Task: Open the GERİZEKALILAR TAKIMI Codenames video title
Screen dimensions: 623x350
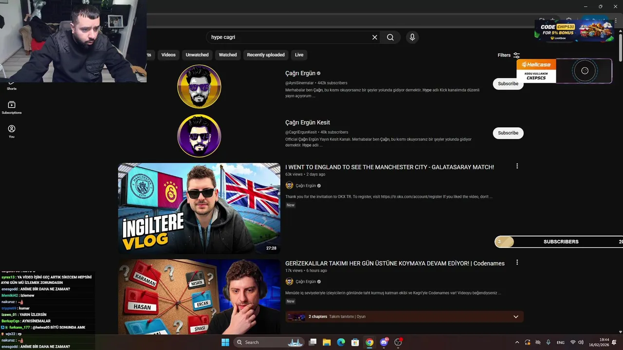Action: 395,263
